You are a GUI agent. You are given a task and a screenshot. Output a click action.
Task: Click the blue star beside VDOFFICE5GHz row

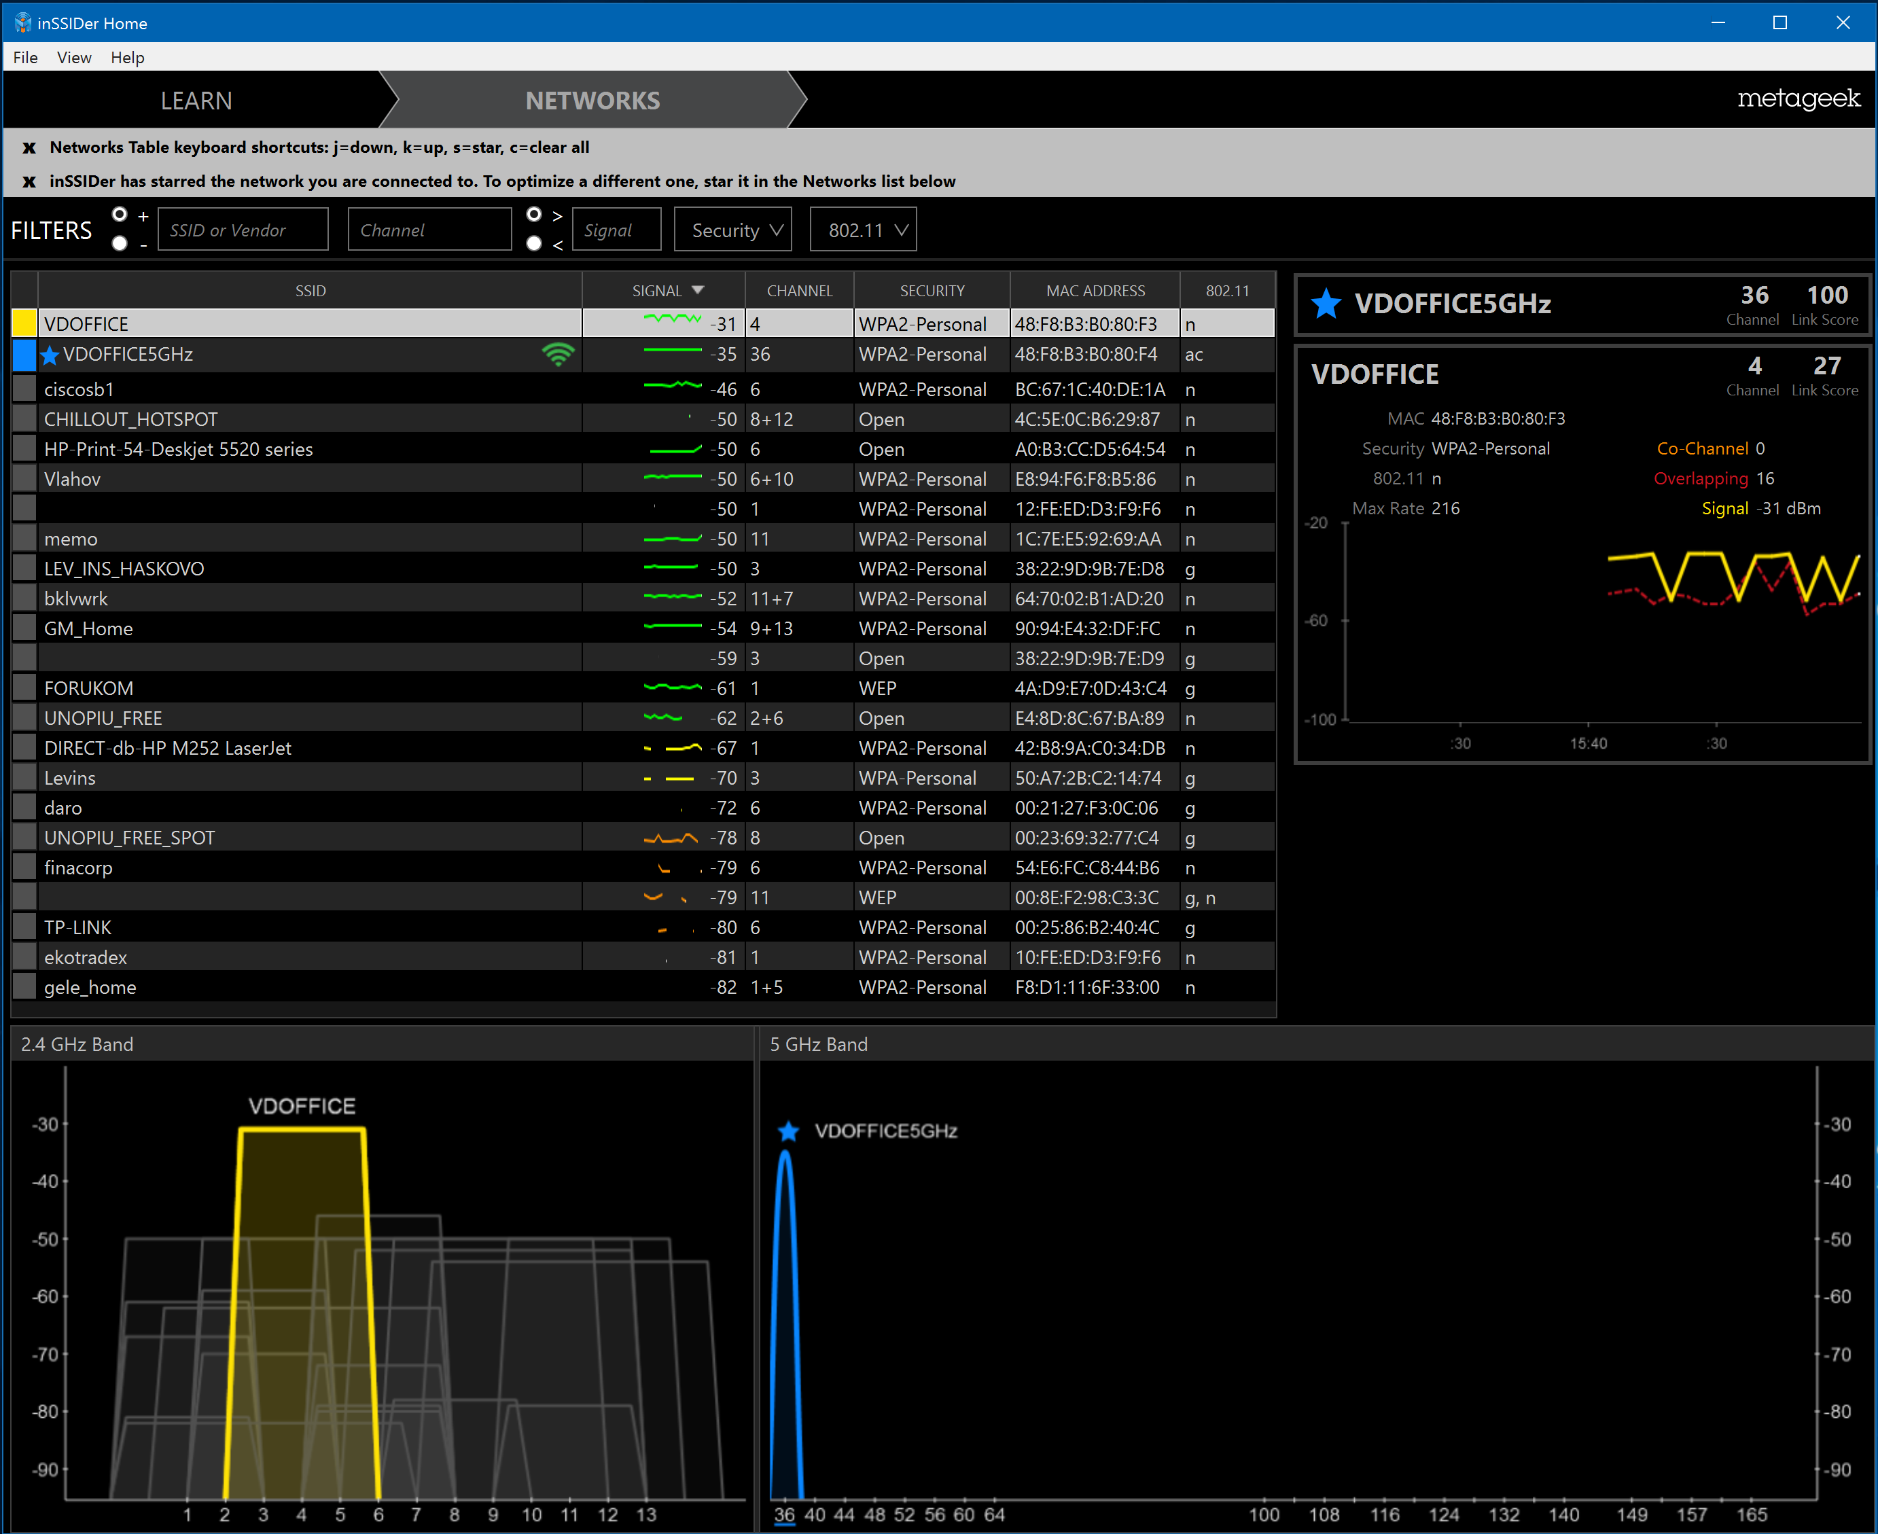(50, 355)
